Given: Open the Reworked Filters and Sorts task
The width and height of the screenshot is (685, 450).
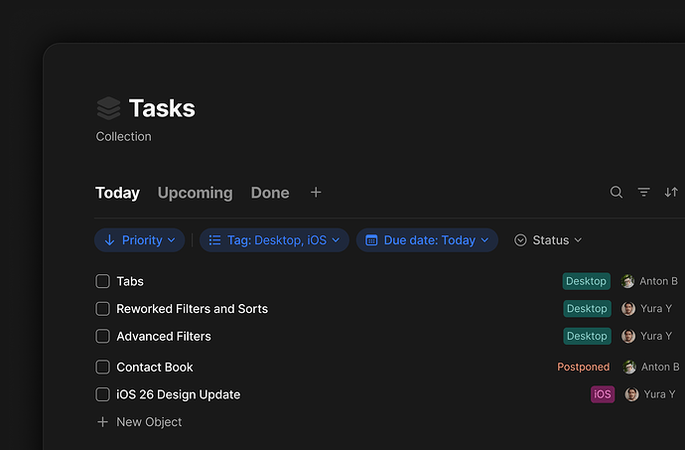Looking at the screenshot, I should point(193,309).
